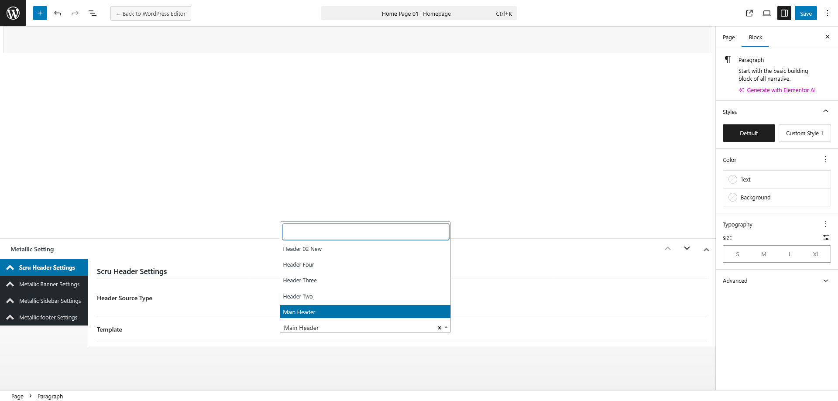Open the editor options three-dot menu
Viewport: 838px width, 401px height.
(828, 13)
